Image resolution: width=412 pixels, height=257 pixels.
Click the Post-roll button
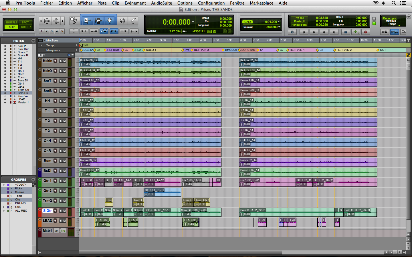[x=299, y=21]
